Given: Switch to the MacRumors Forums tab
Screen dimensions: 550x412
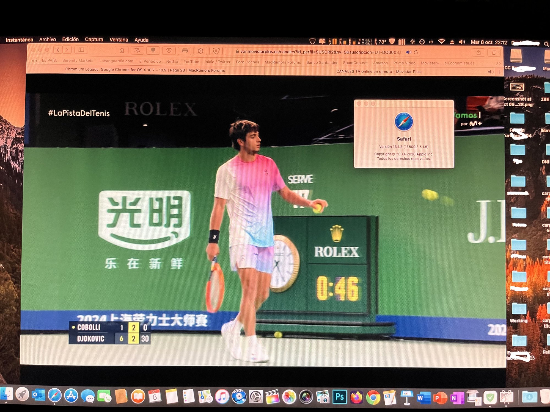Looking at the screenshot, I should tap(145, 70).
